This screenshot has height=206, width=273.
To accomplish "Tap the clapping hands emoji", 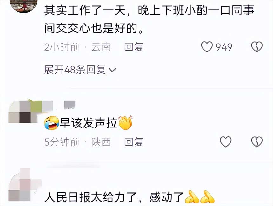I will (125, 122).
